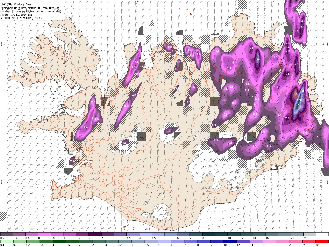Click the '0.1' label starting lower legend
The width and height of the screenshot is (329, 247).
(x=2, y=245)
